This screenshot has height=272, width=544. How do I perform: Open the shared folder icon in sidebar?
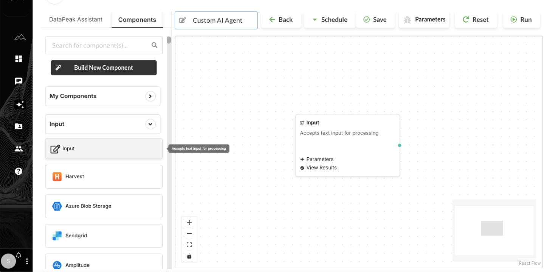point(19,126)
